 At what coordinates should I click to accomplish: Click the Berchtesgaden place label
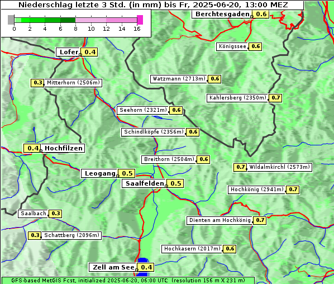(222, 15)
